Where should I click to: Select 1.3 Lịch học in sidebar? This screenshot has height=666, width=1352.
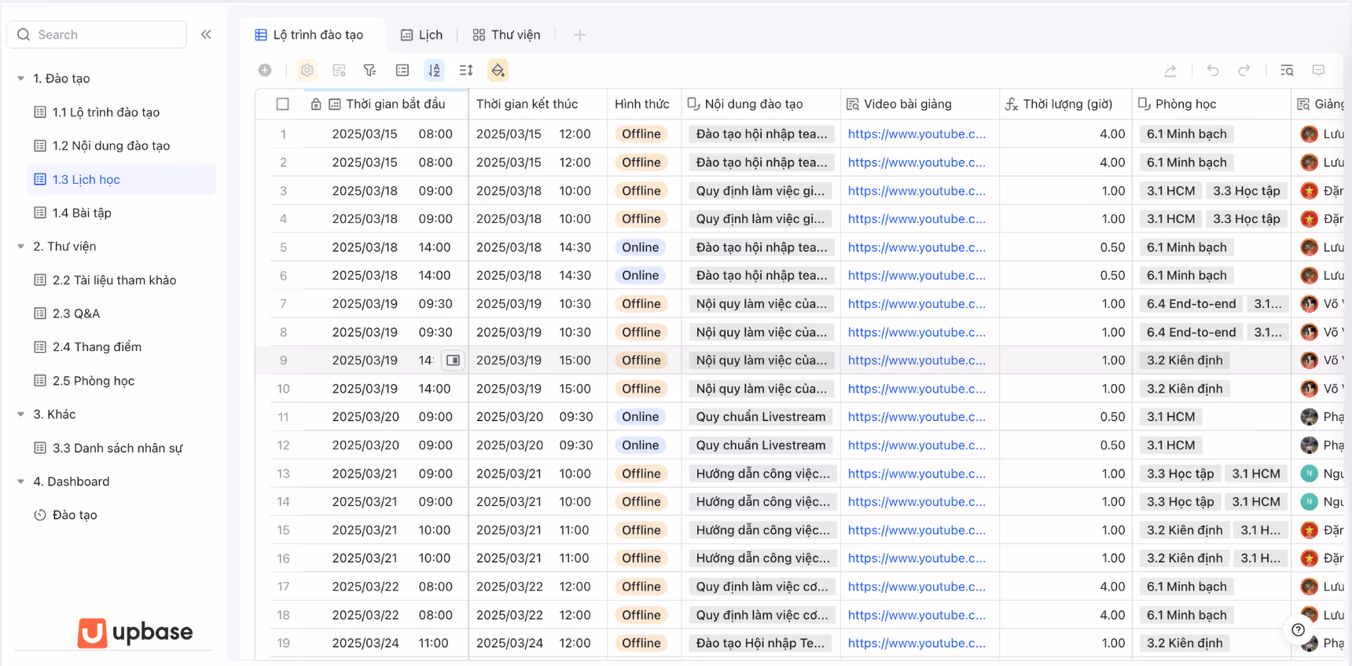(121, 179)
